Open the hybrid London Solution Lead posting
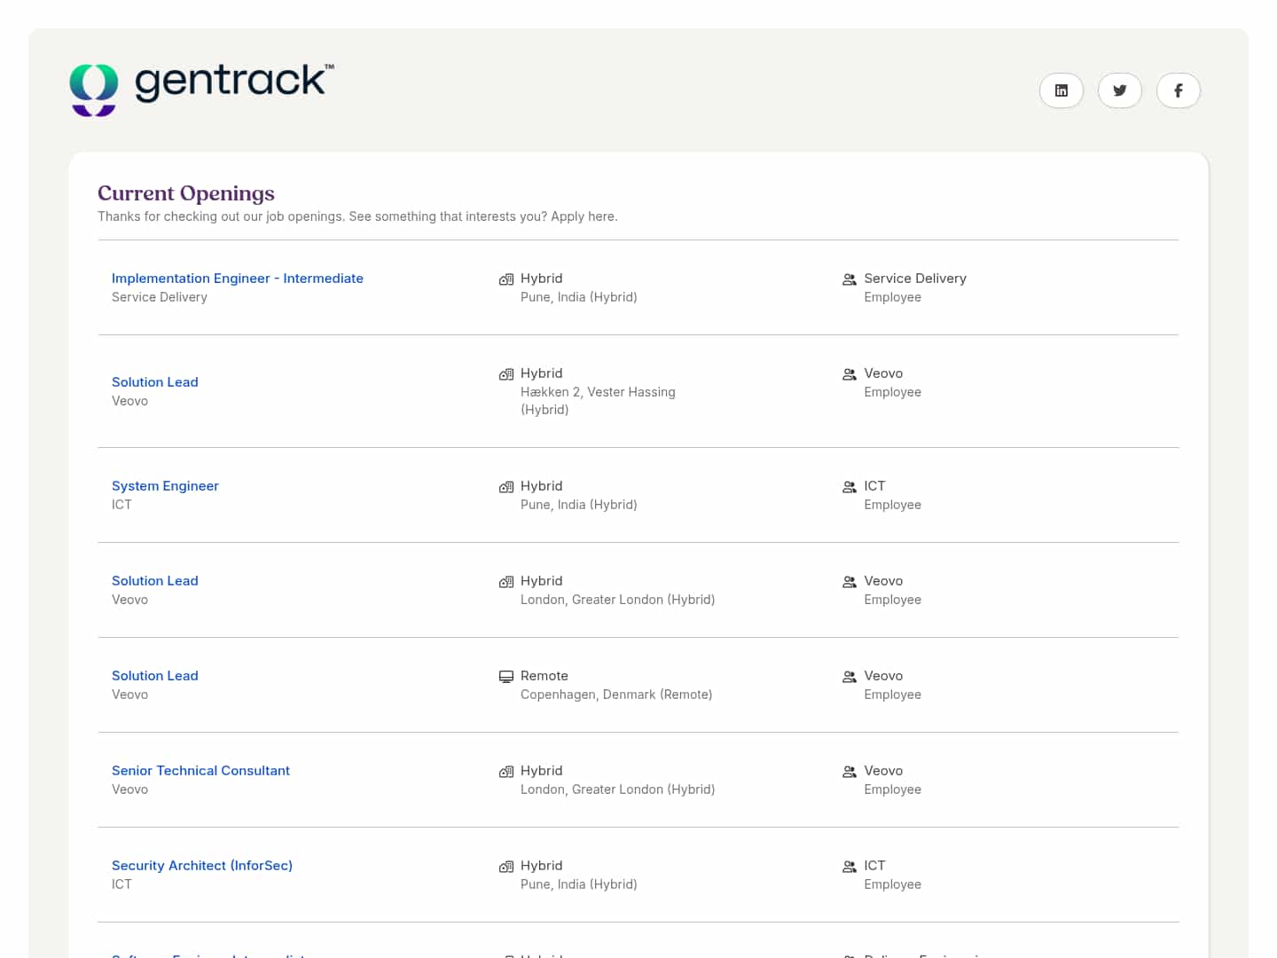Screen dimensions: 1277x958 click(x=155, y=581)
